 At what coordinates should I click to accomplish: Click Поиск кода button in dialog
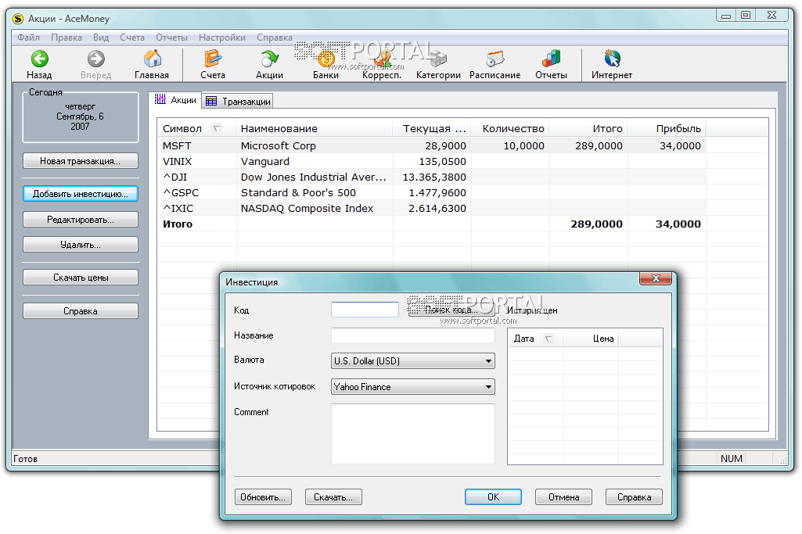[x=451, y=310]
